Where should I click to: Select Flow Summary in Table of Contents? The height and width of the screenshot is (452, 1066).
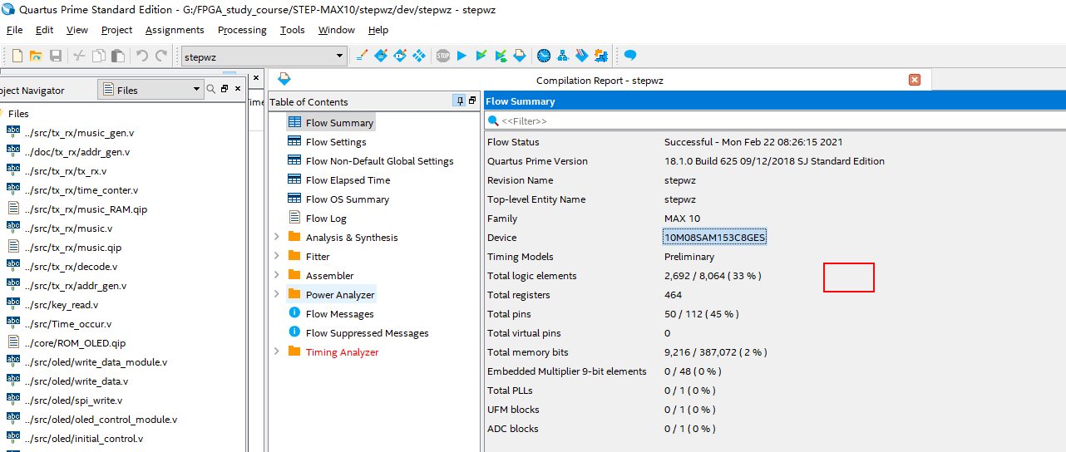point(339,122)
